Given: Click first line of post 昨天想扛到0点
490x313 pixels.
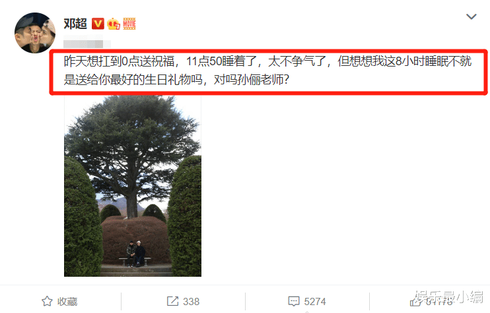Looking at the screenshot, I should pos(267,61).
